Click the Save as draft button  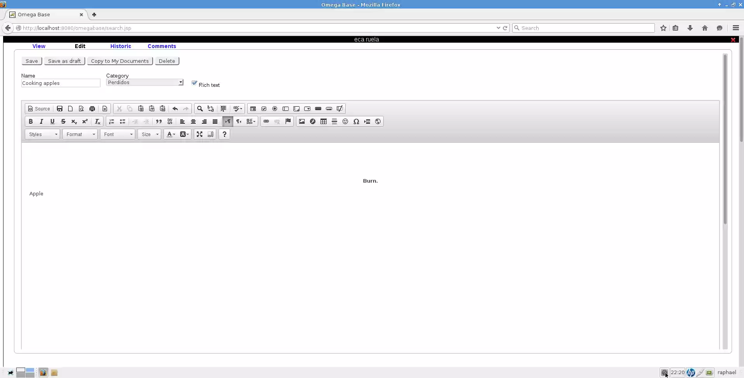coord(64,61)
